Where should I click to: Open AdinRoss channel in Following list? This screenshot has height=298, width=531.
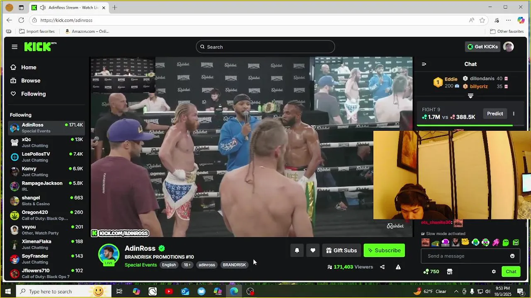point(46,128)
